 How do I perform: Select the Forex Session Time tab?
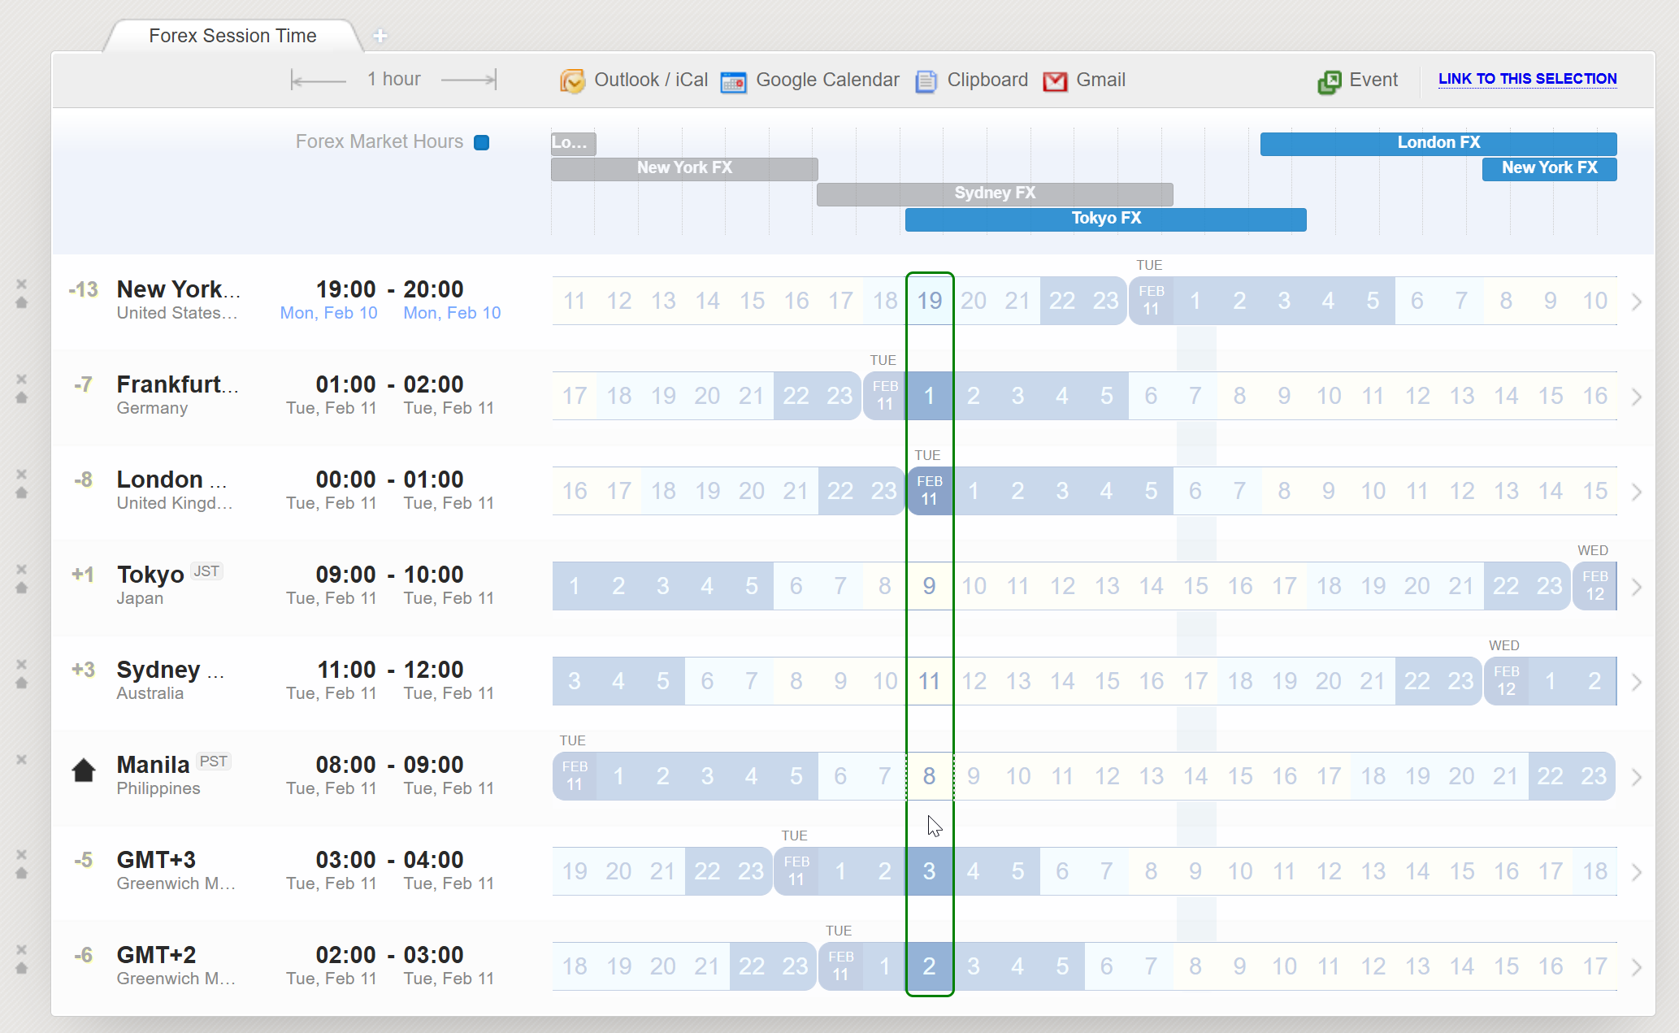tap(232, 36)
